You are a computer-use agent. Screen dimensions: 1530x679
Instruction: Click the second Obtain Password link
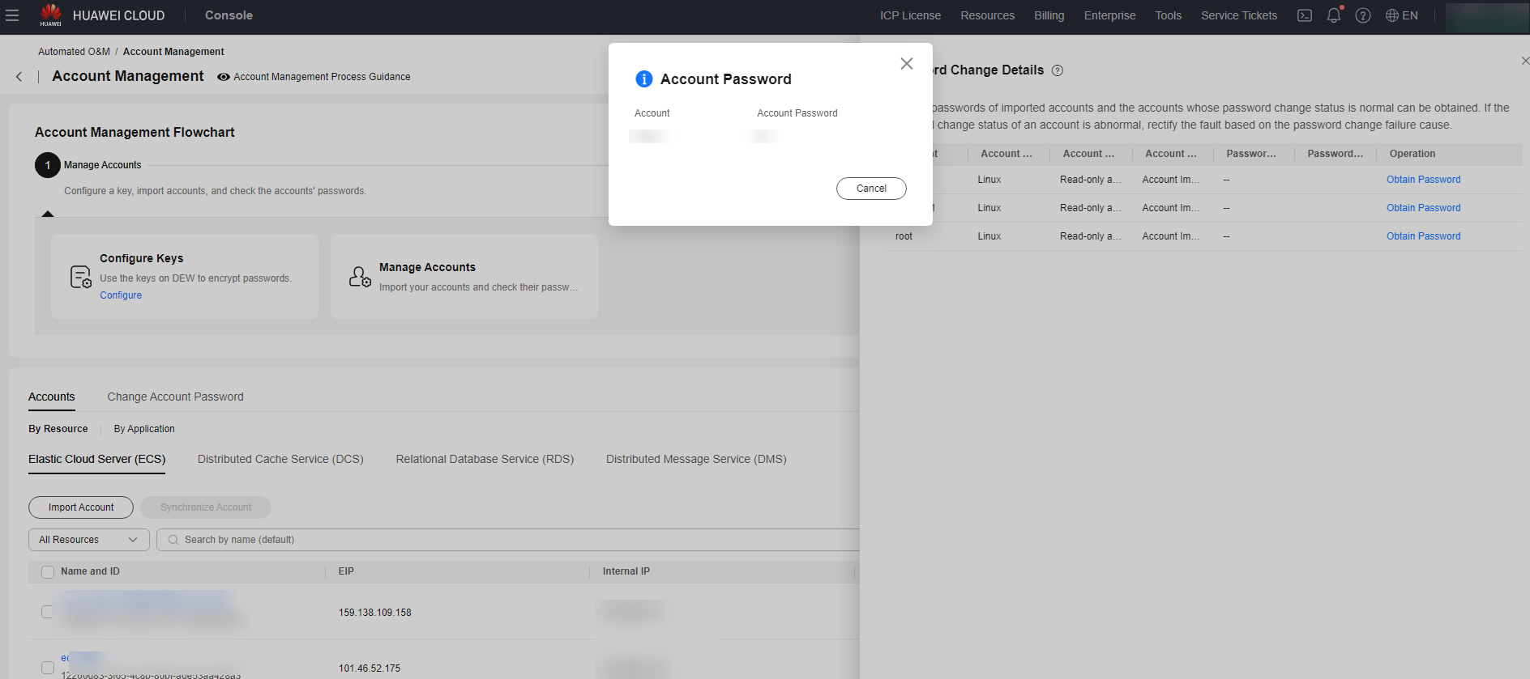[x=1423, y=208]
